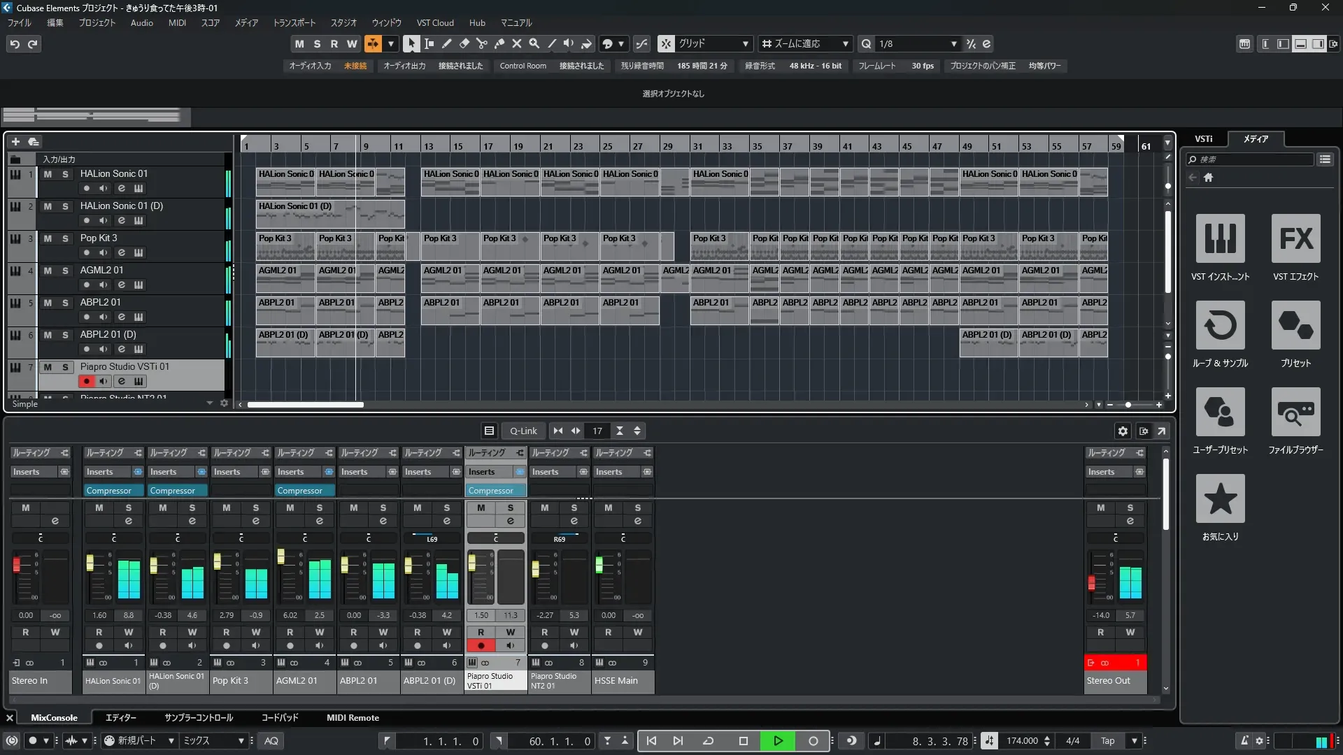This screenshot has height=755, width=1343.
Task: Expand the time signature 4/4 dropdown arrow
Action: click(x=1134, y=741)
